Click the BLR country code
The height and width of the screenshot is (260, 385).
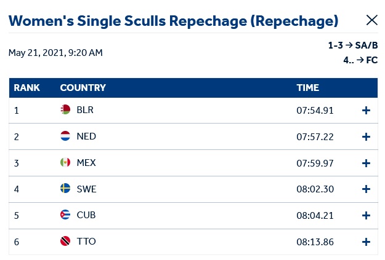[85, 111]
